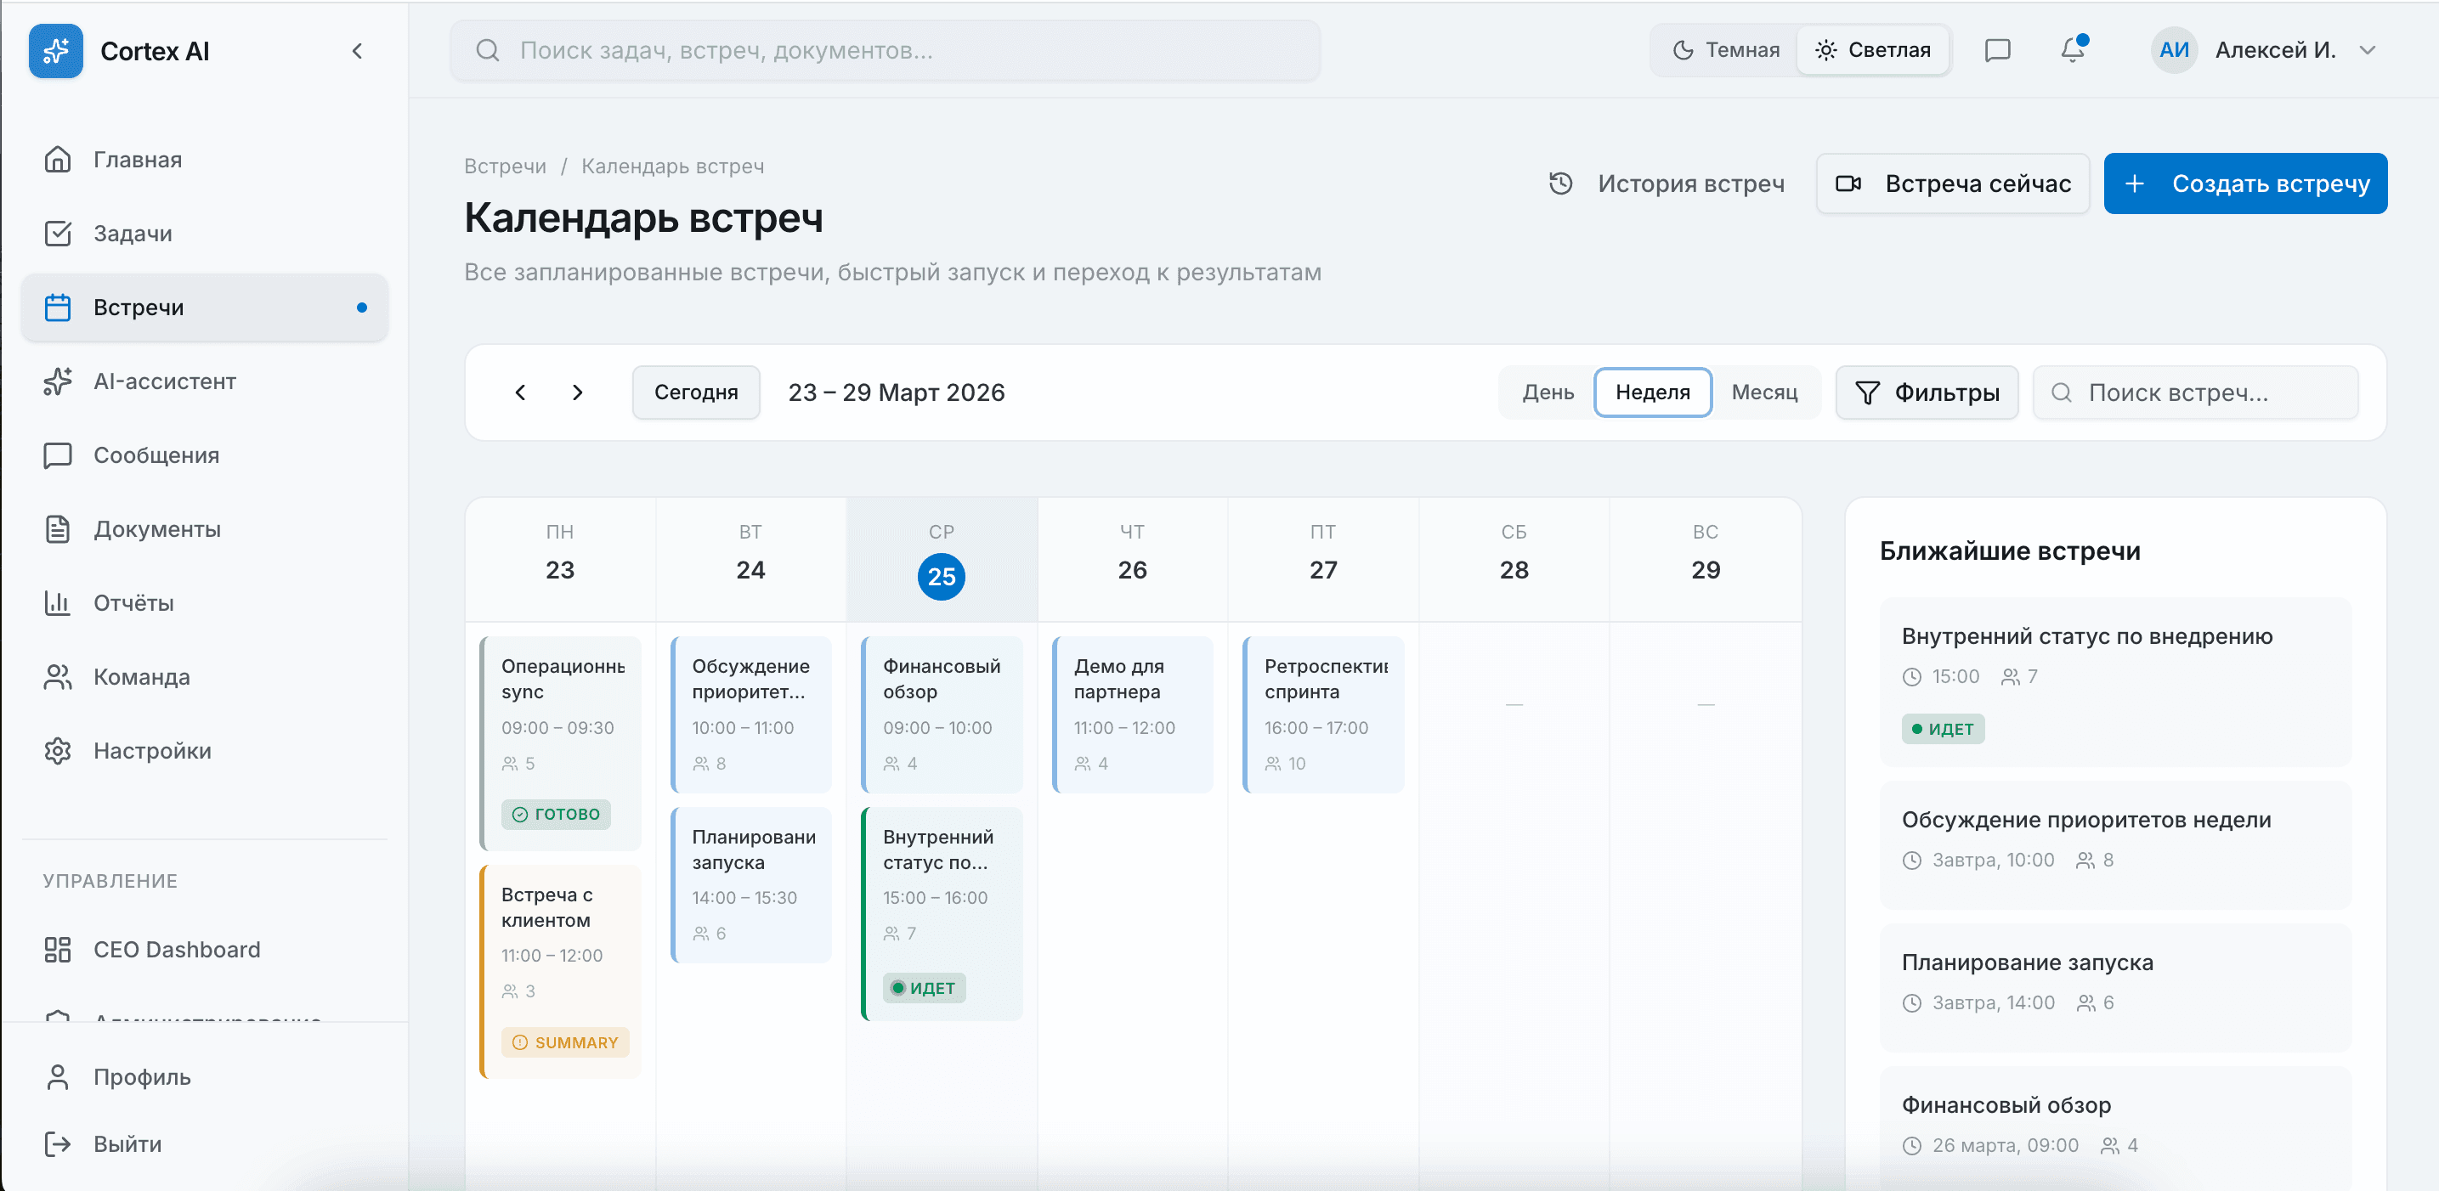Collapse the sidebar with the chevron

point(357,51)
